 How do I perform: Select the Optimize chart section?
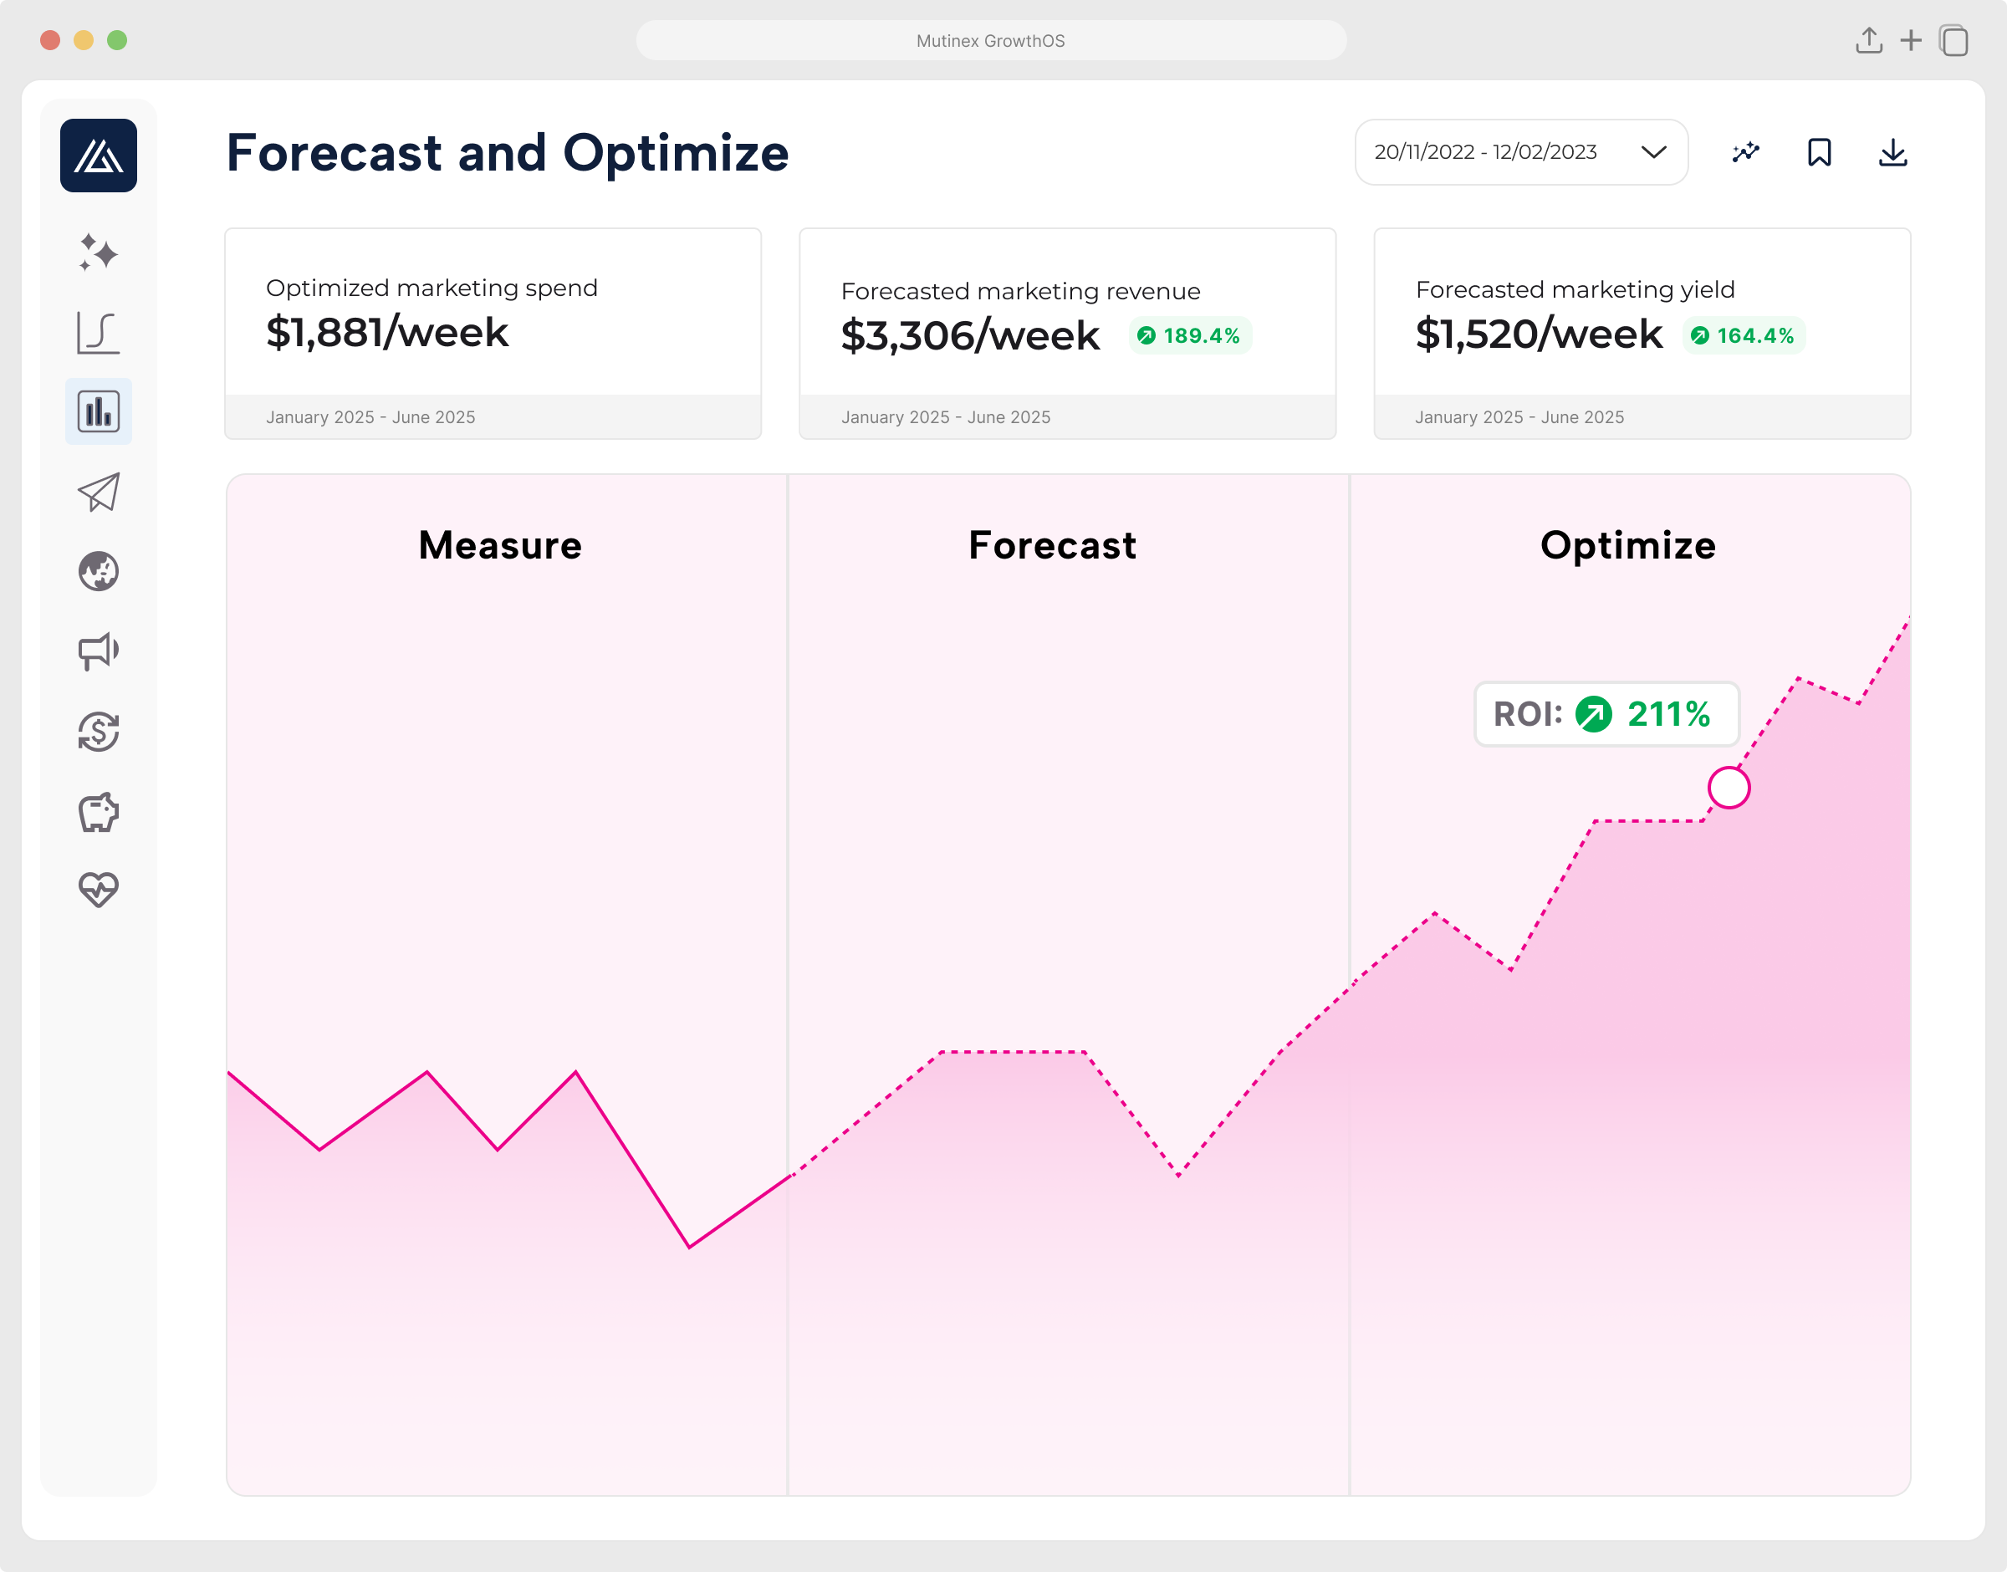(1627, 545)
